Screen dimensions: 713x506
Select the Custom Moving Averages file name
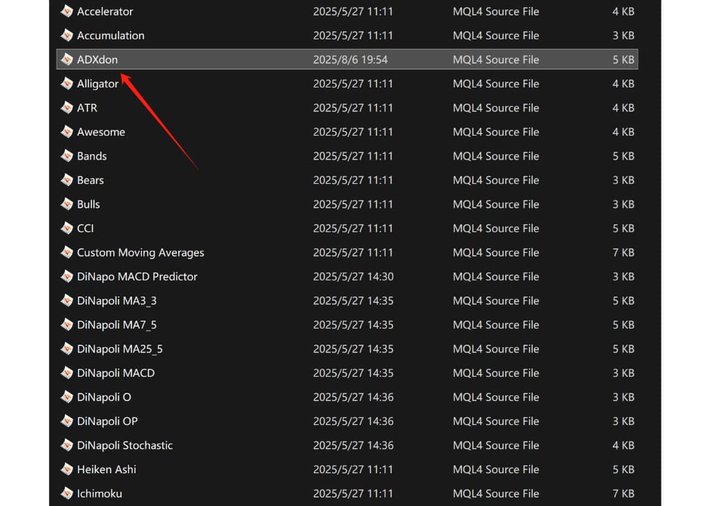[140, 253]
